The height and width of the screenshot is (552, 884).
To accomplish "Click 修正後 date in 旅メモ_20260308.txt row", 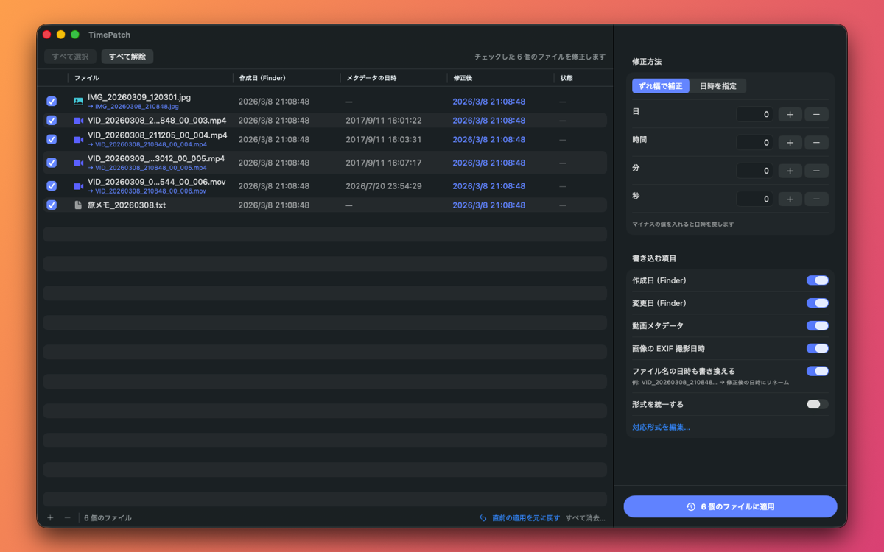I will [489, 205].
